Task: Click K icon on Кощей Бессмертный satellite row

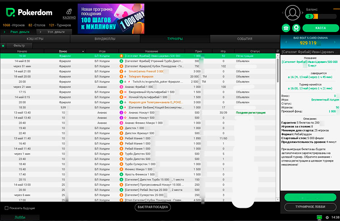Action: 125,108
